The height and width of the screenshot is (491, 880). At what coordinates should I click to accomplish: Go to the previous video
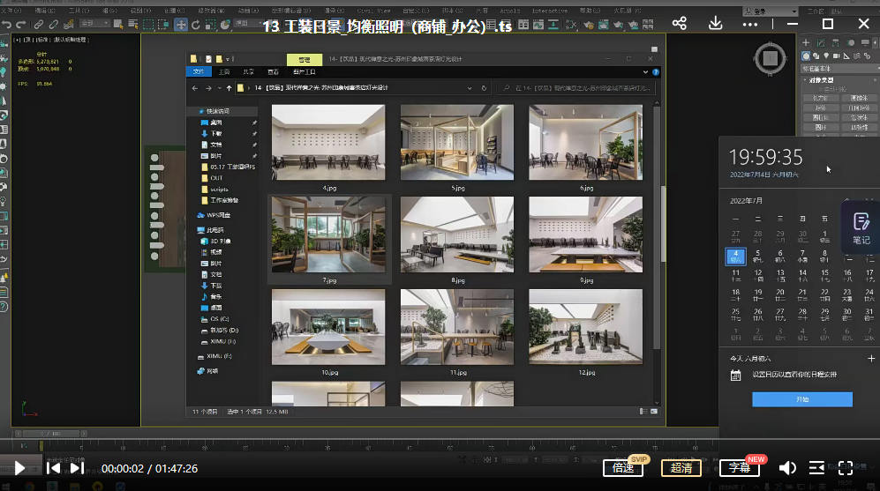tap(53, 468)
